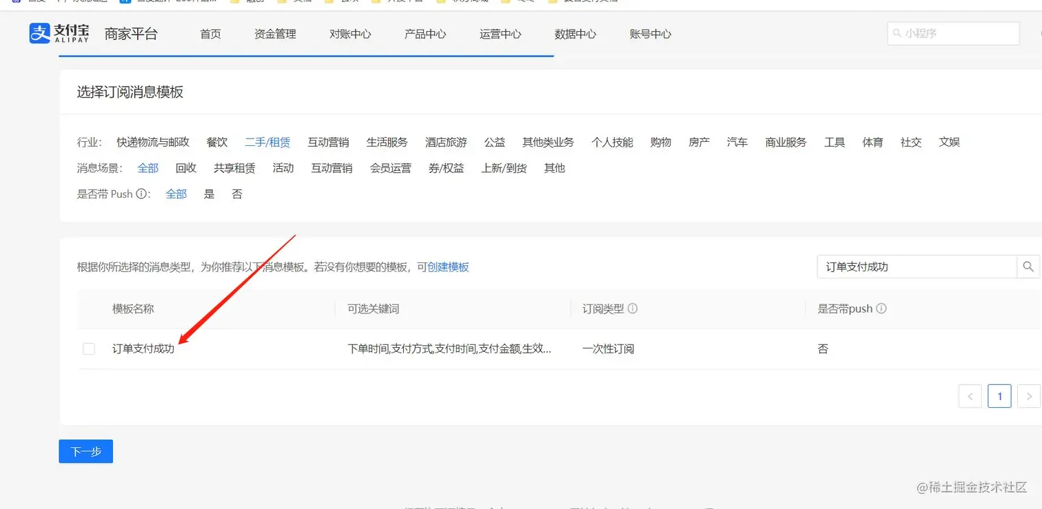
Task: Select industry 快递物流与邮政
Action: (153, 142)
